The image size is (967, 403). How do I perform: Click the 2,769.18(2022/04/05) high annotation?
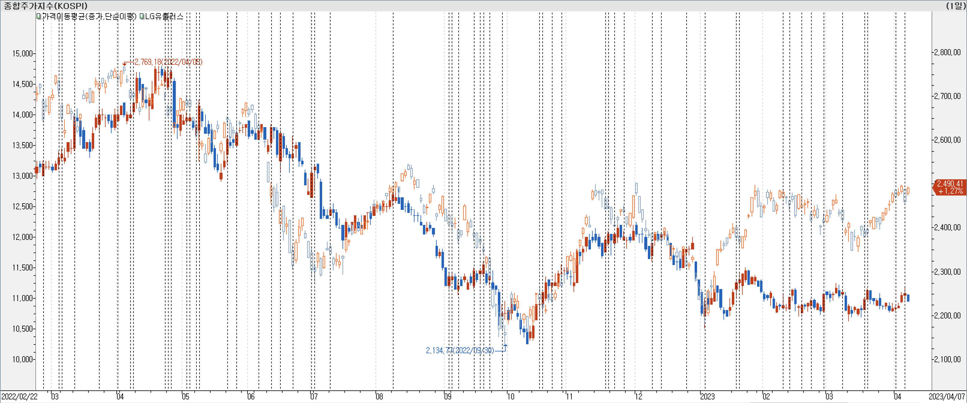pyautogui.click(x=168, y=62)
